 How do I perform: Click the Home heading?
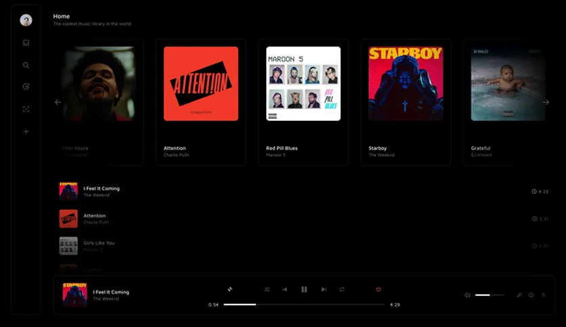(62, 16)
